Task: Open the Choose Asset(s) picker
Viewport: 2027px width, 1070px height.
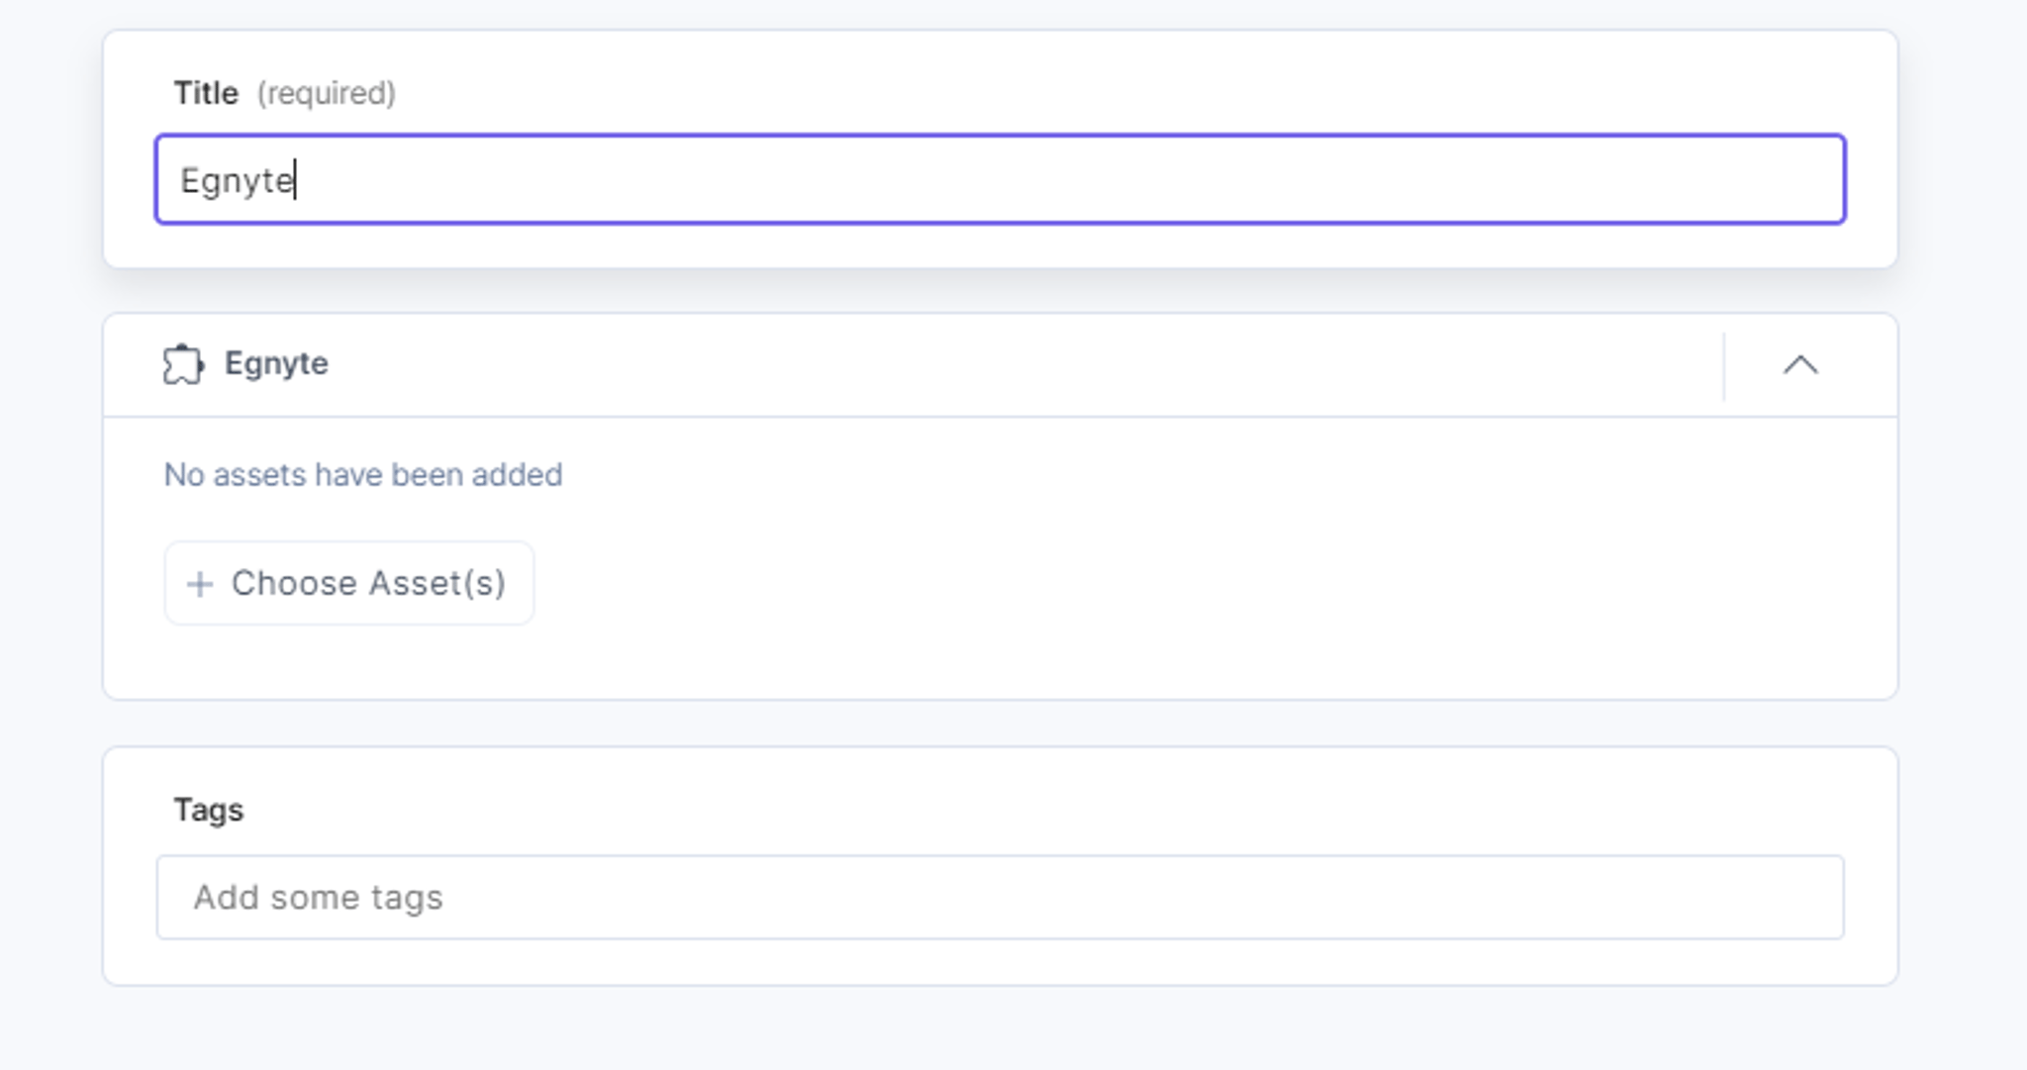Action: point(349,583)
